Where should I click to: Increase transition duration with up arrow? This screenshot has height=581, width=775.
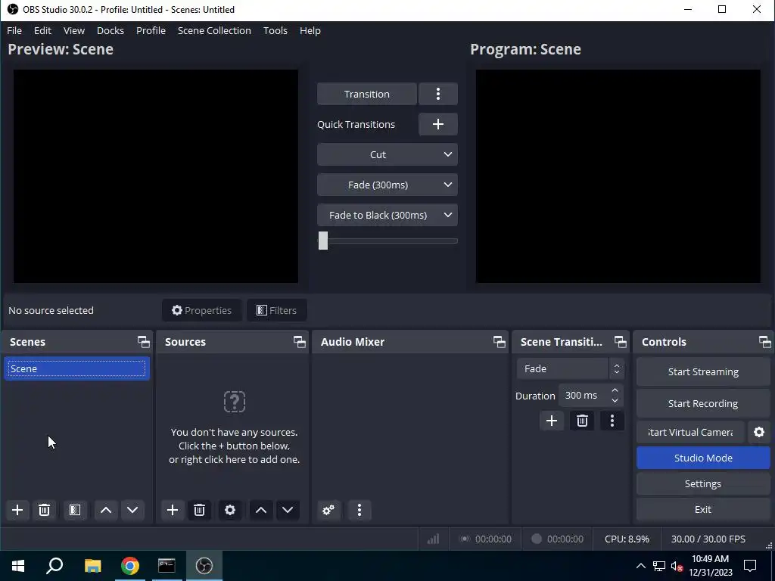tap(615, 391)
